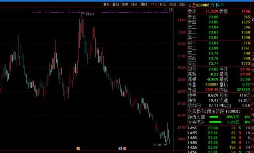Click the stock name 万科A
The image size is (254, 153).
click(217, 5)
